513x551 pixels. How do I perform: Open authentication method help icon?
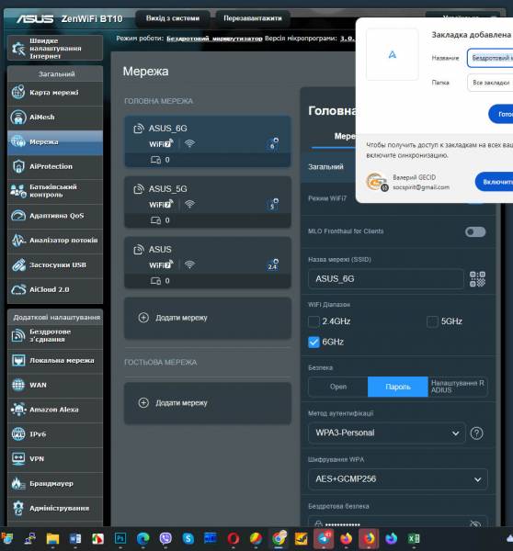477,433
